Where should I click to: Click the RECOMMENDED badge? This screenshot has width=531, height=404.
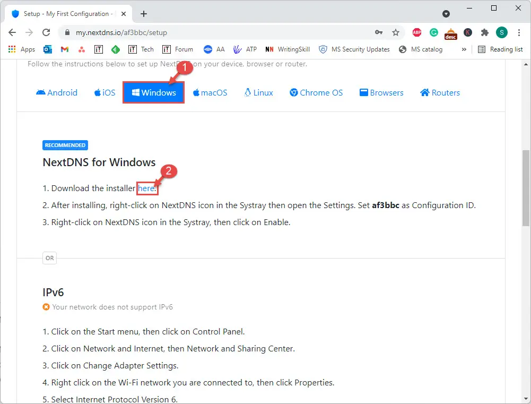(x=65, y=145)
